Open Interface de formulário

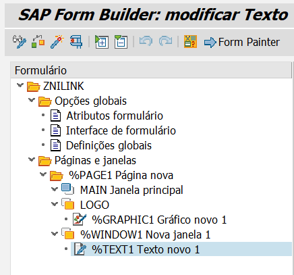[121, 130]
